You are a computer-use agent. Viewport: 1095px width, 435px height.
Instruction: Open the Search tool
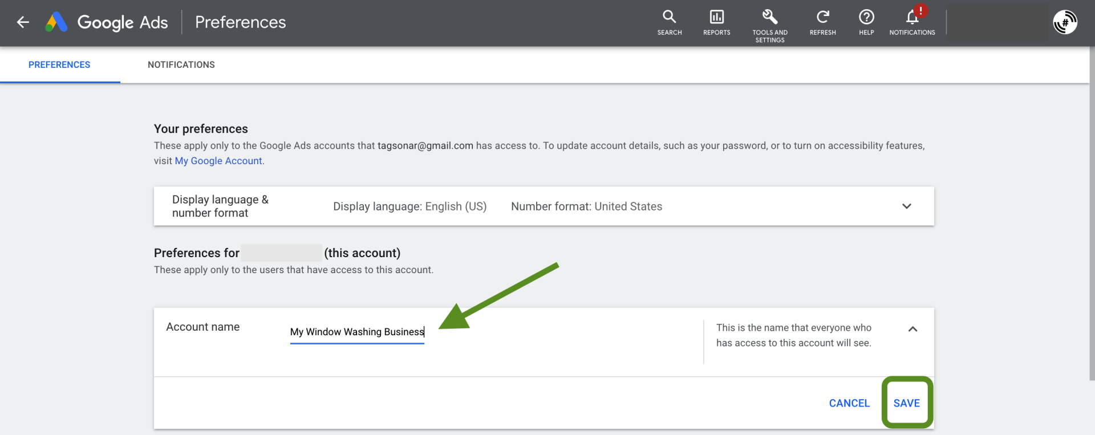coord(670,23)
